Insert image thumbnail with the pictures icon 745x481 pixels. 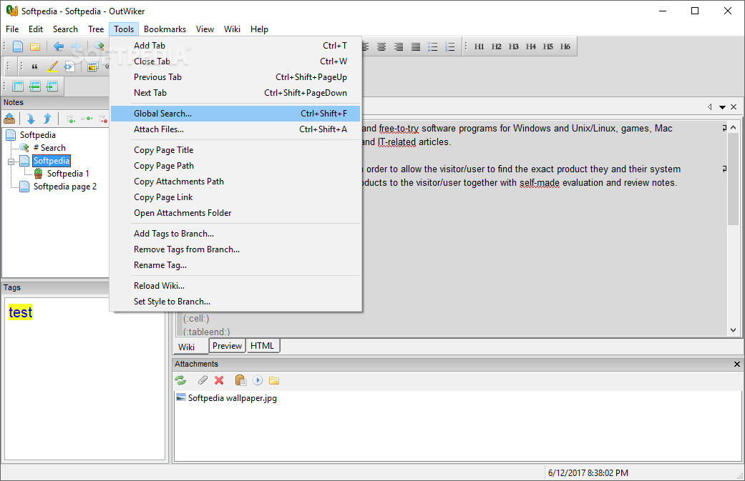coord(92,67)
